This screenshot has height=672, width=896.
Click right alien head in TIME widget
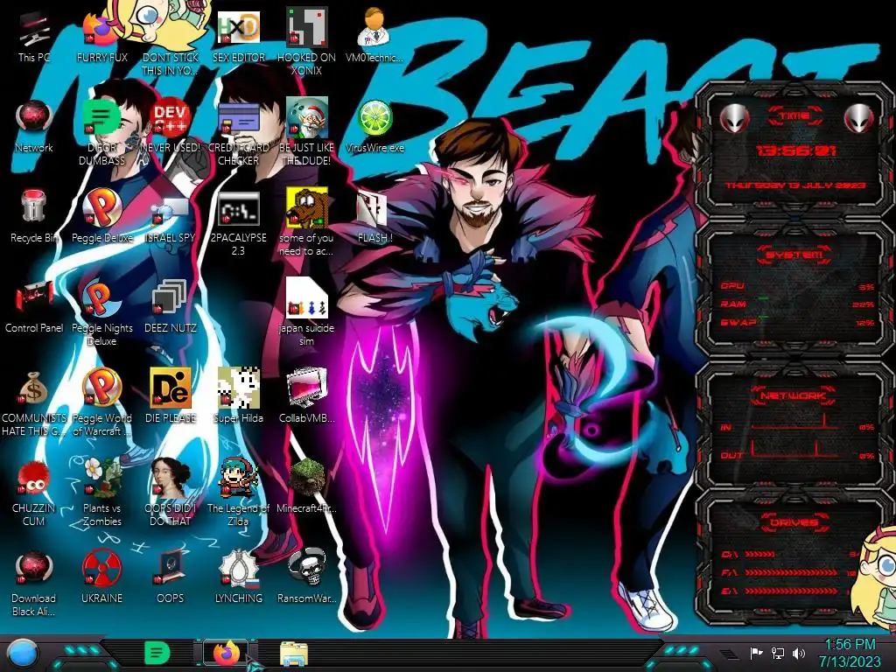859,119
